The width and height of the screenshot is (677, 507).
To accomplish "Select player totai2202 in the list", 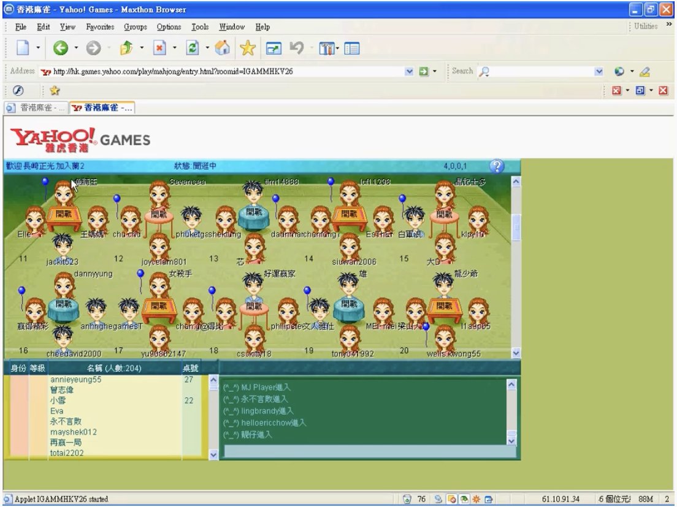I will coord(67,453).
